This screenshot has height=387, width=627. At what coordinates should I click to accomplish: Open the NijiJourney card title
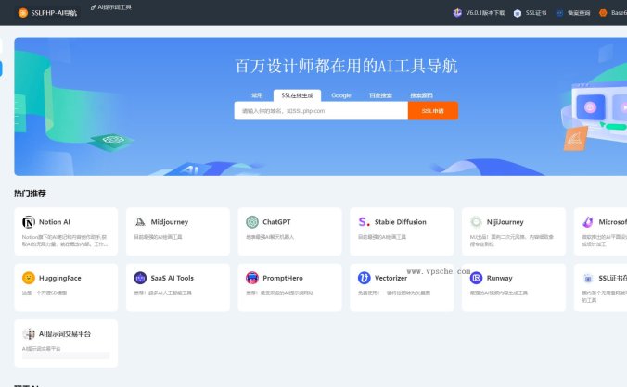coord(505,222)
